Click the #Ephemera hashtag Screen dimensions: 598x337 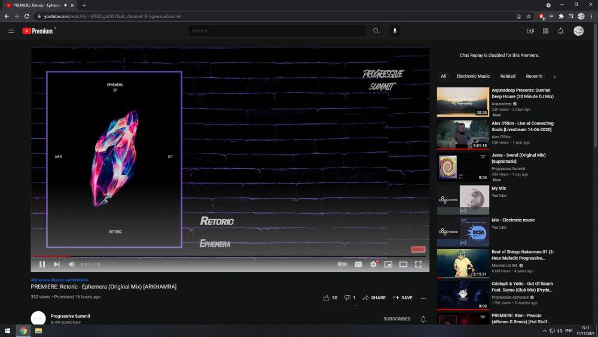click(40, 280)
